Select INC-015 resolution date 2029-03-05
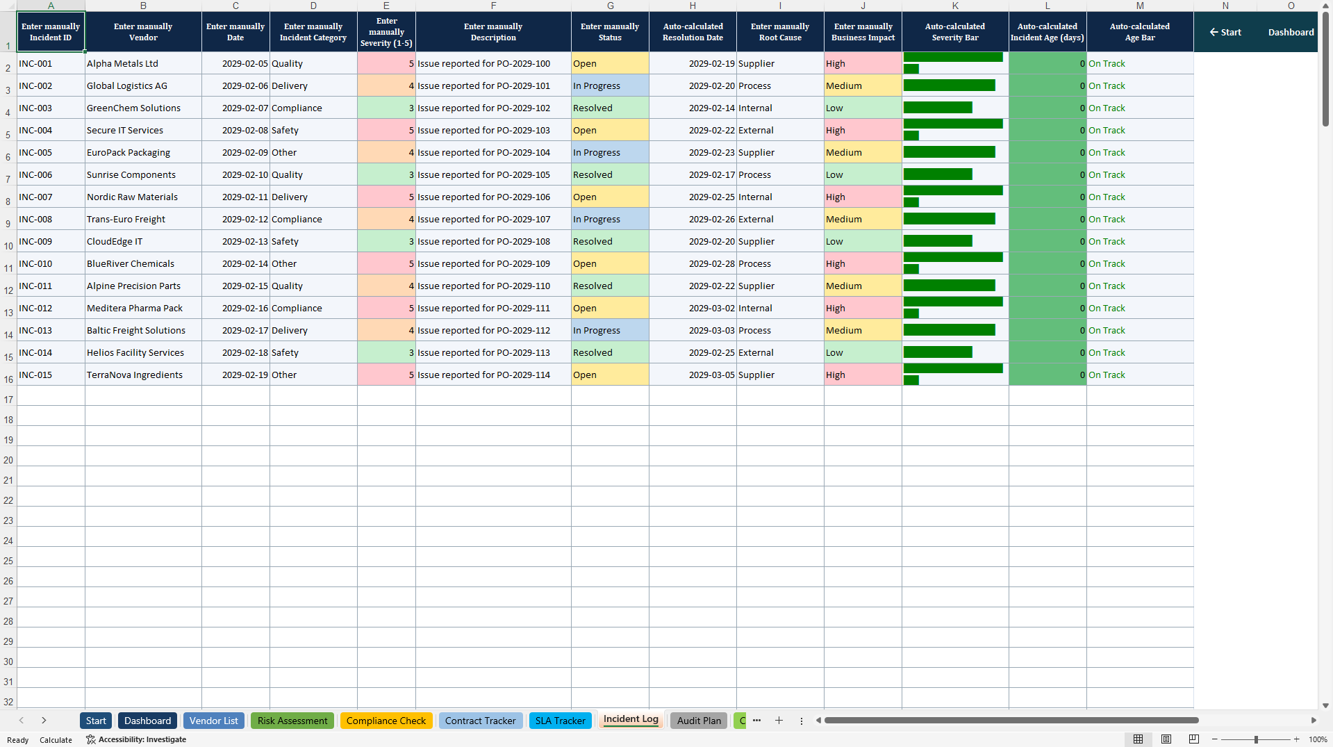Image resolution: width=1333 pixels, height=747 pixels. (693, 375)
